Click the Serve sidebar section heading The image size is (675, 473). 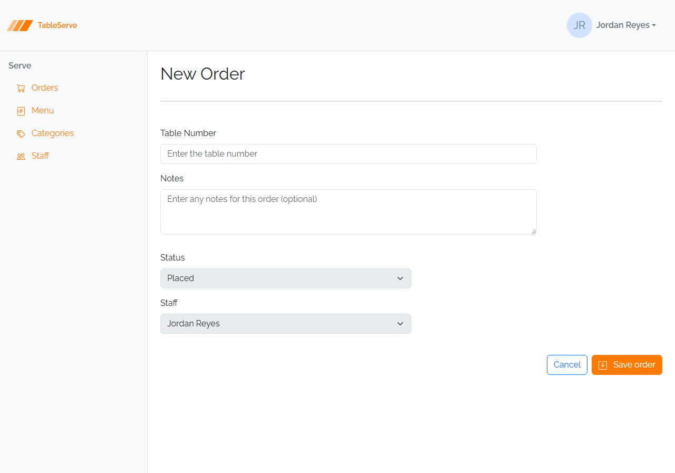(x=20, y=66)
